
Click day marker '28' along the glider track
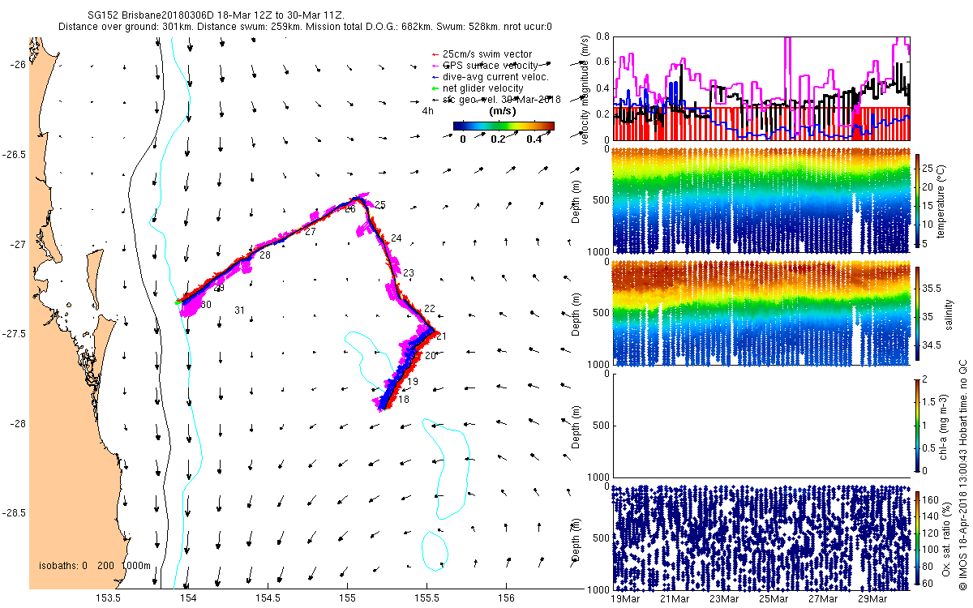[x=265, y=255]
